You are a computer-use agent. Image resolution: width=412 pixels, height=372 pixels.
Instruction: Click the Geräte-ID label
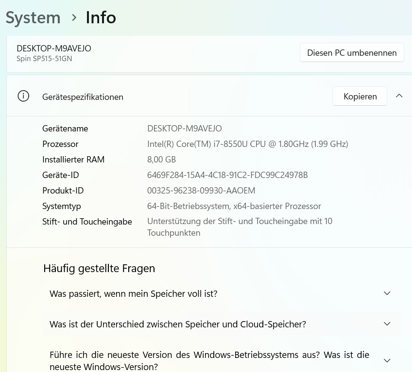click(x=61, y=175)
